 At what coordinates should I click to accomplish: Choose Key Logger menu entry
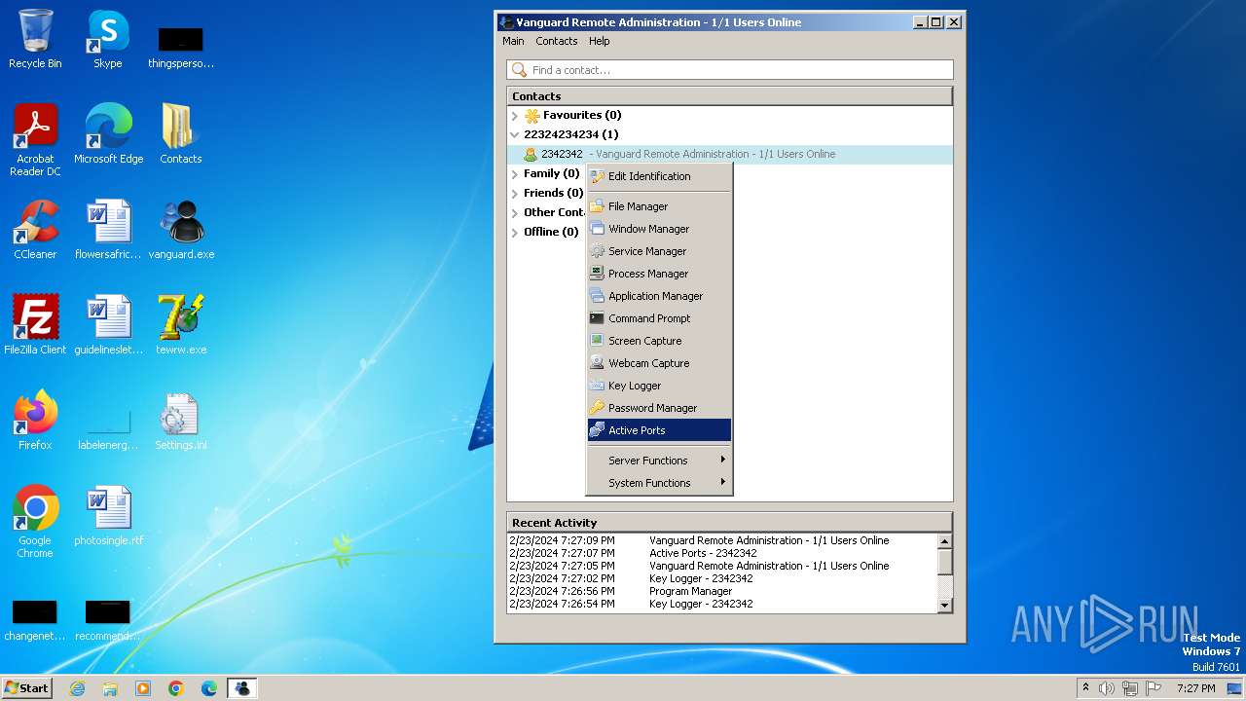coord(659,386)
